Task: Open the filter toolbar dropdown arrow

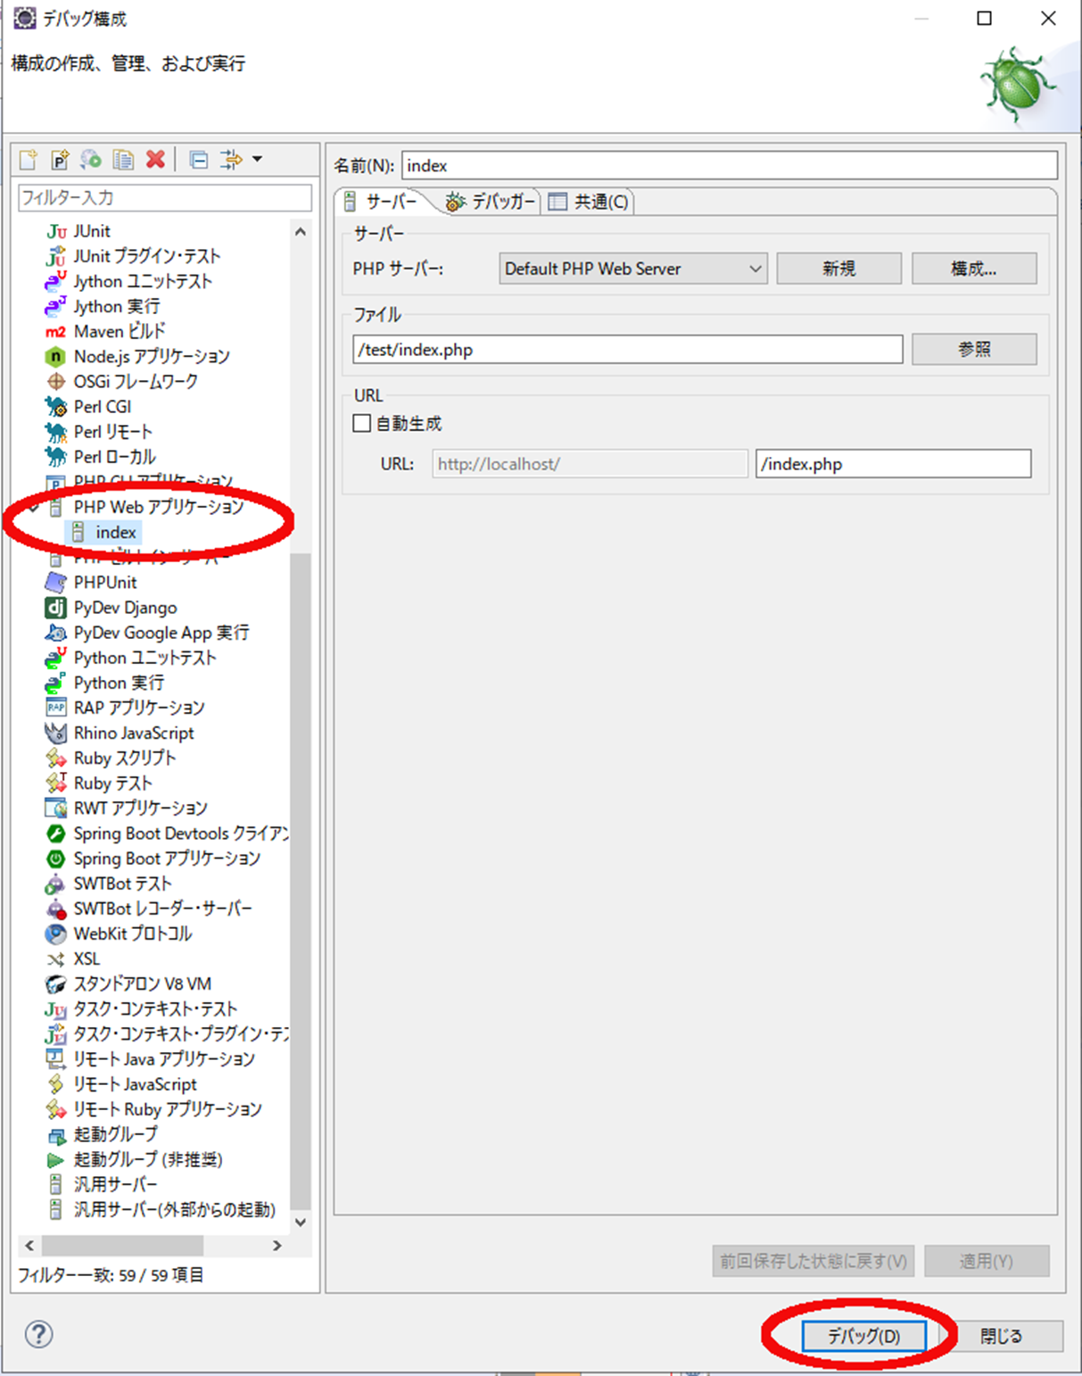Action: (x=256, y=160)
